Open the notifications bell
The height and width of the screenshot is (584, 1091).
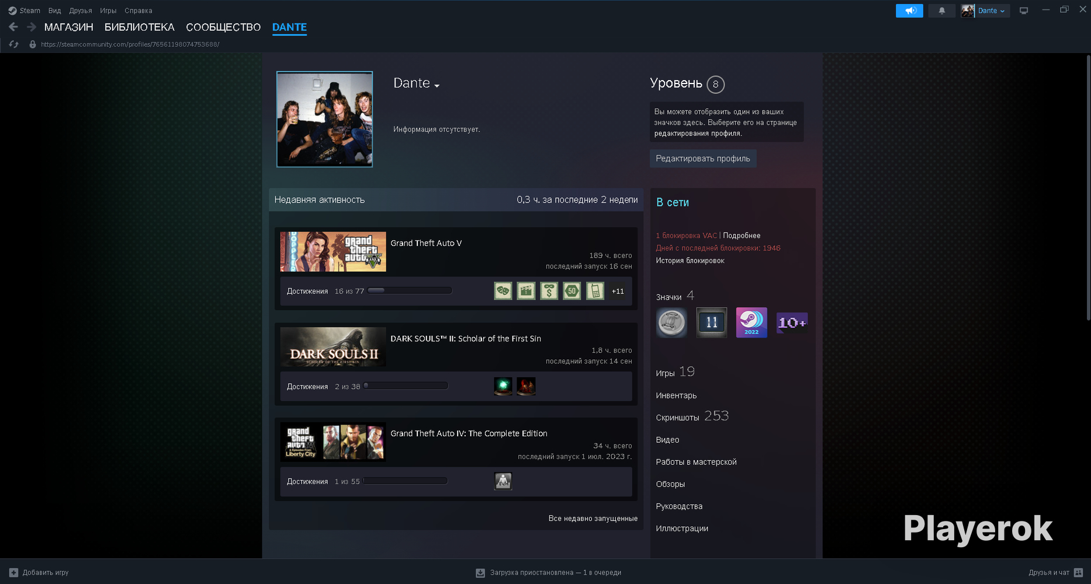(941, 11)
